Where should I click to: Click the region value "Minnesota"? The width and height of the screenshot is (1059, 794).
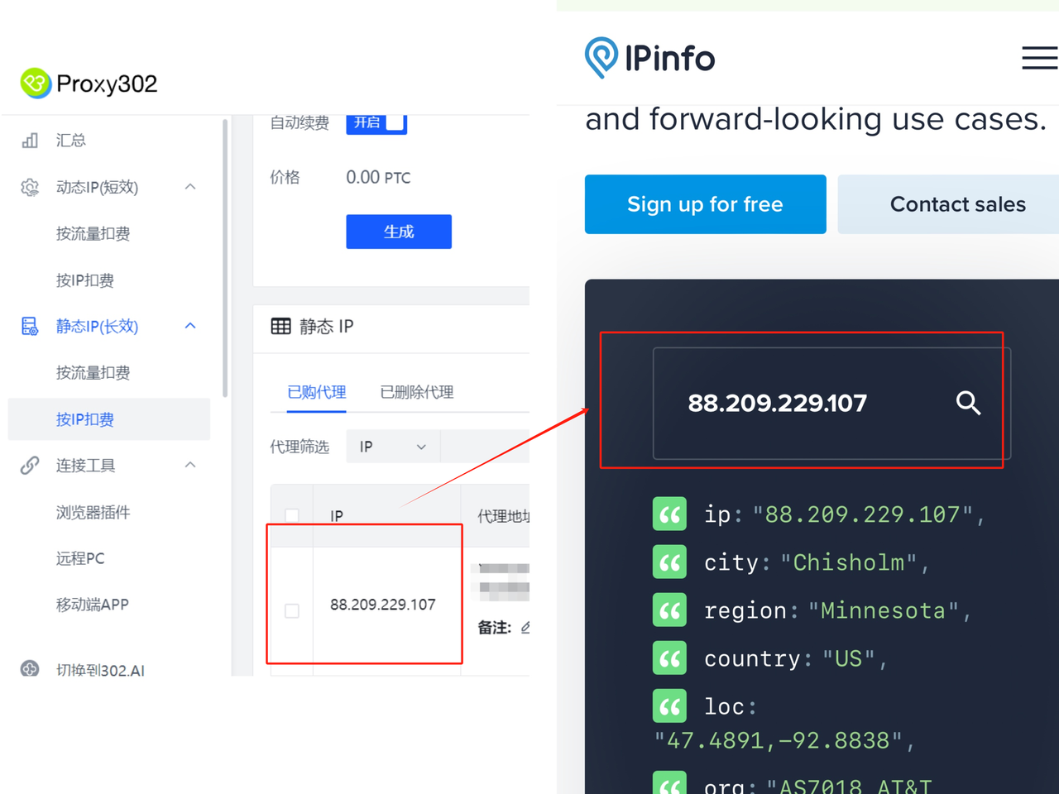[x=884, y=610]
